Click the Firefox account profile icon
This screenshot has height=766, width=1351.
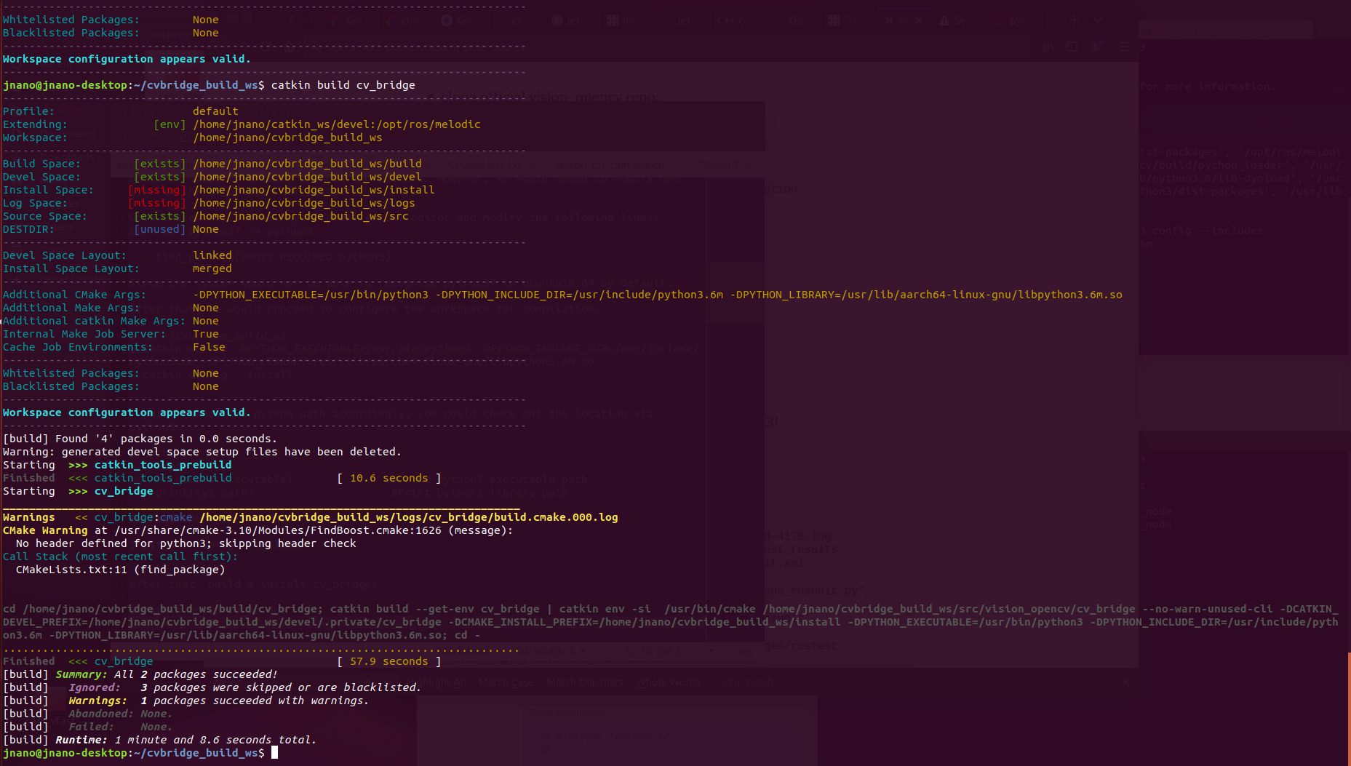point(1095,47)
